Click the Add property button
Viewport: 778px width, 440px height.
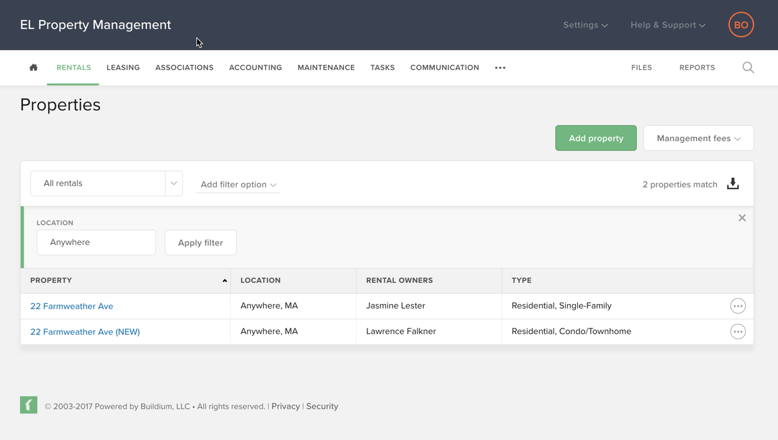595,139
